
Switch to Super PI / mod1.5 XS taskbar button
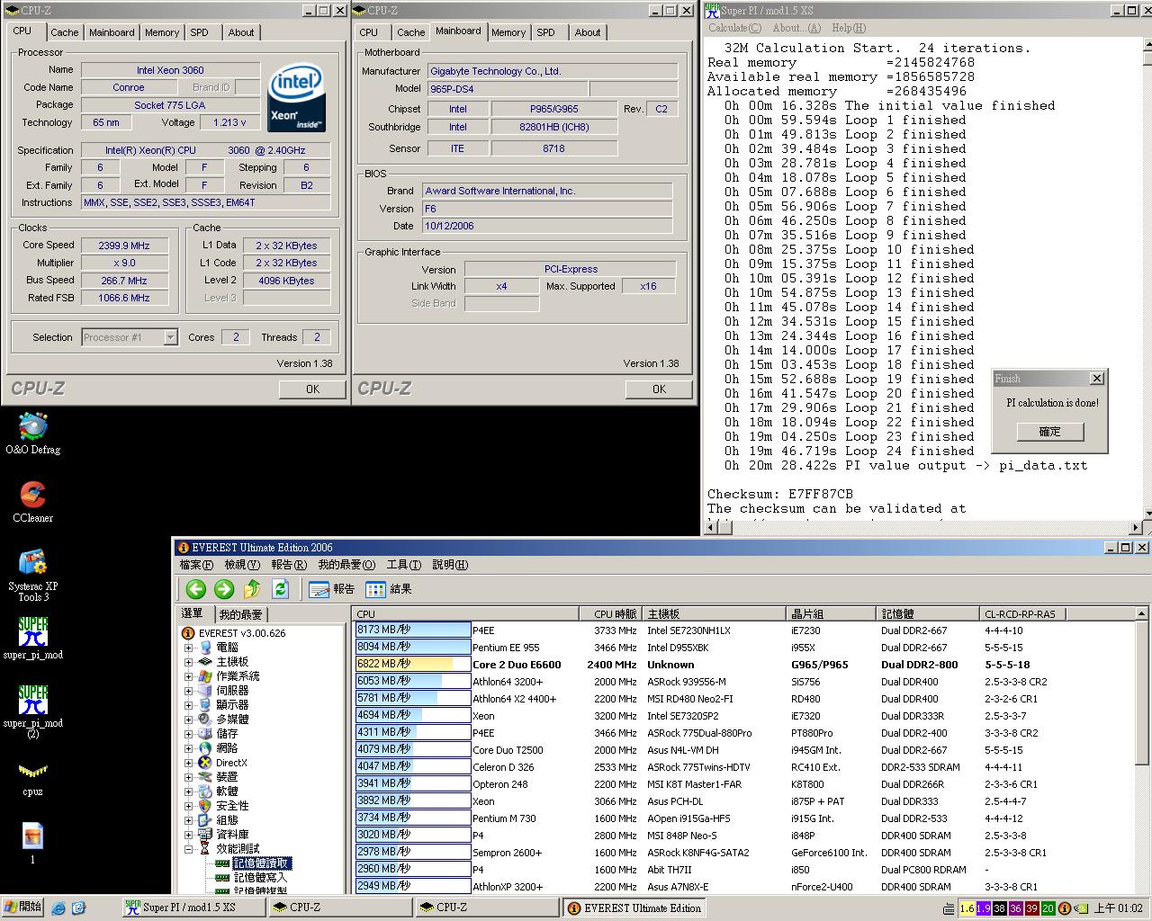point(193,908)
